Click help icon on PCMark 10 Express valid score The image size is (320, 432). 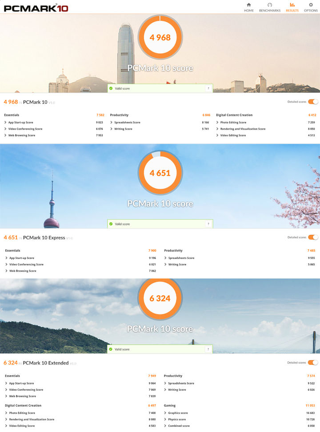point(208,224)
